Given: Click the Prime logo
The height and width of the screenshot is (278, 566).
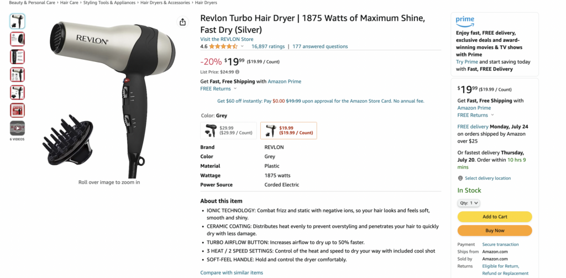Looking at the screenshot, I should coord(465,22).
